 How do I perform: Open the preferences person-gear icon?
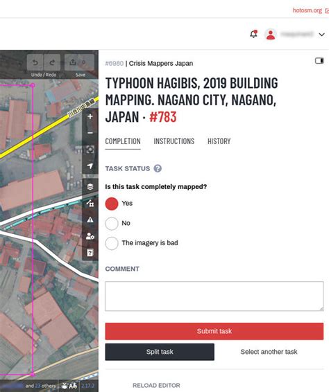90,236
